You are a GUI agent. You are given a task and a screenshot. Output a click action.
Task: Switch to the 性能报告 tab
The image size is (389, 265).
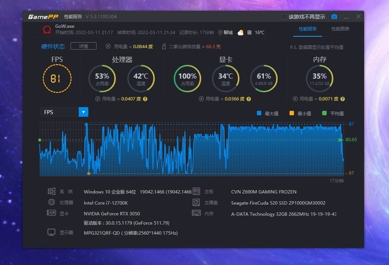coord(307,29)
